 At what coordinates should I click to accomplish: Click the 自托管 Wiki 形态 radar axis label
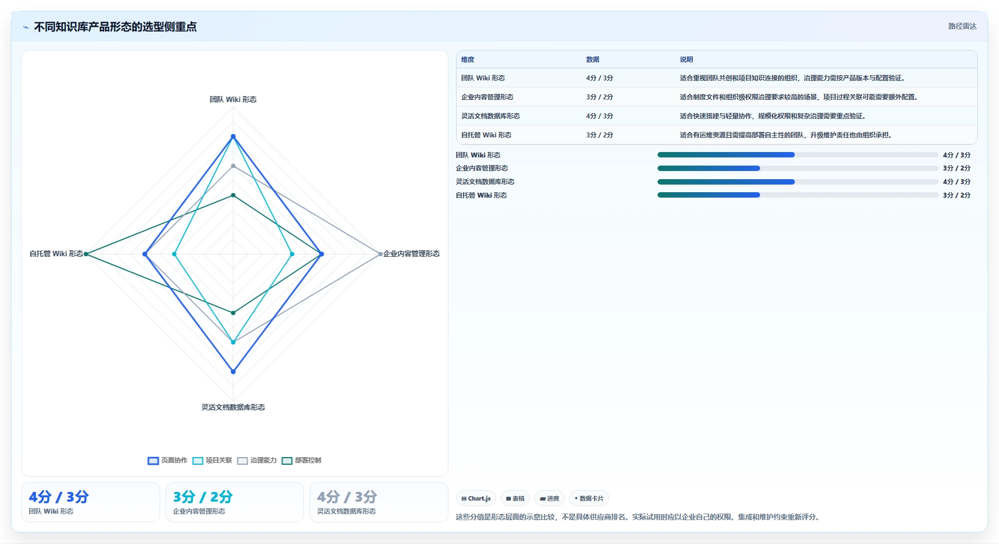pyautogui.click(x=56, y=254)
